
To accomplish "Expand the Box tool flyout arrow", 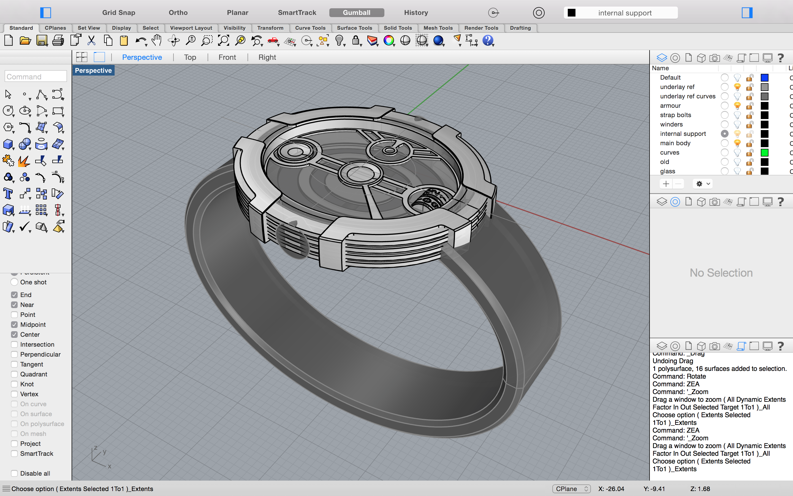I will tap(13, 149).
